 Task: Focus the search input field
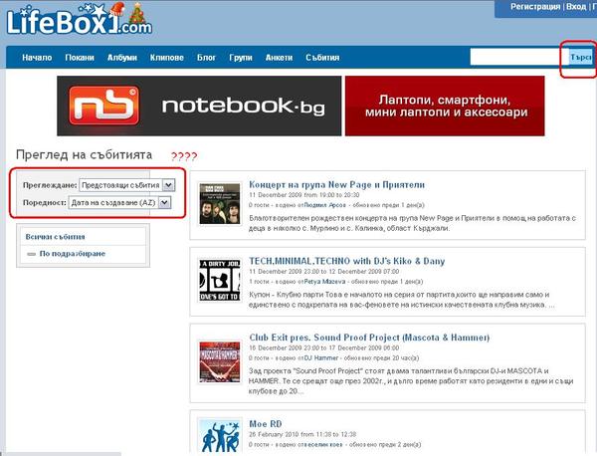pos(519,57)
